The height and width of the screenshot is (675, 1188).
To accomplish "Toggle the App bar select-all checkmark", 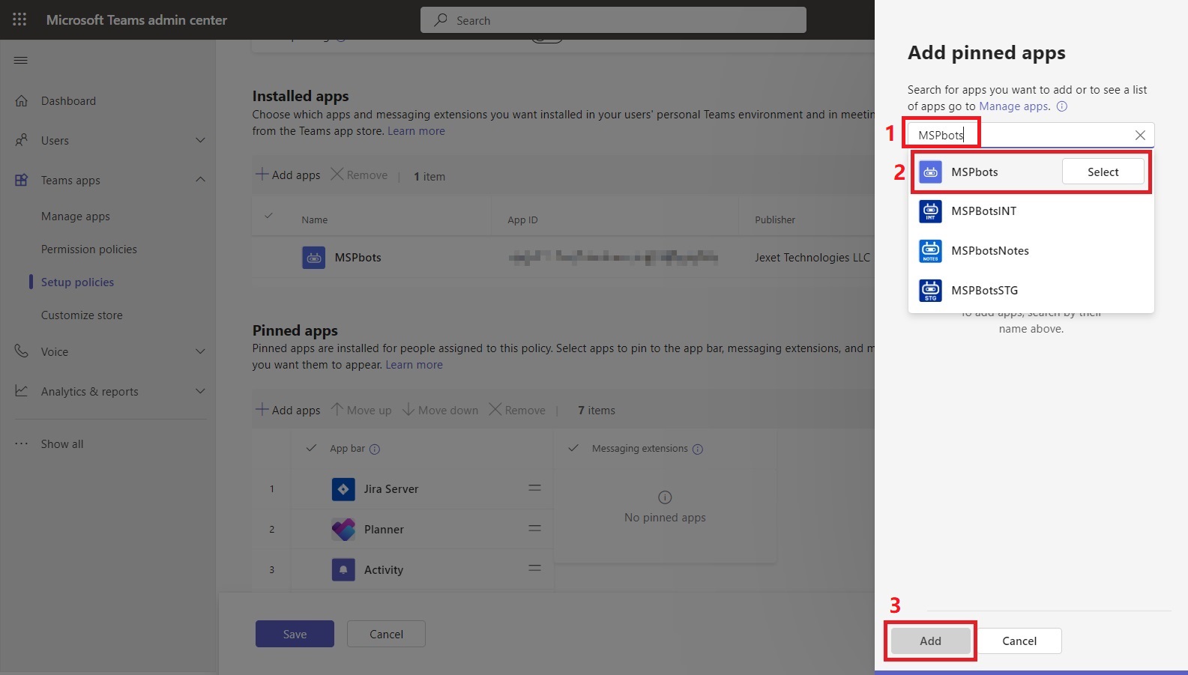I will point(311,448).
